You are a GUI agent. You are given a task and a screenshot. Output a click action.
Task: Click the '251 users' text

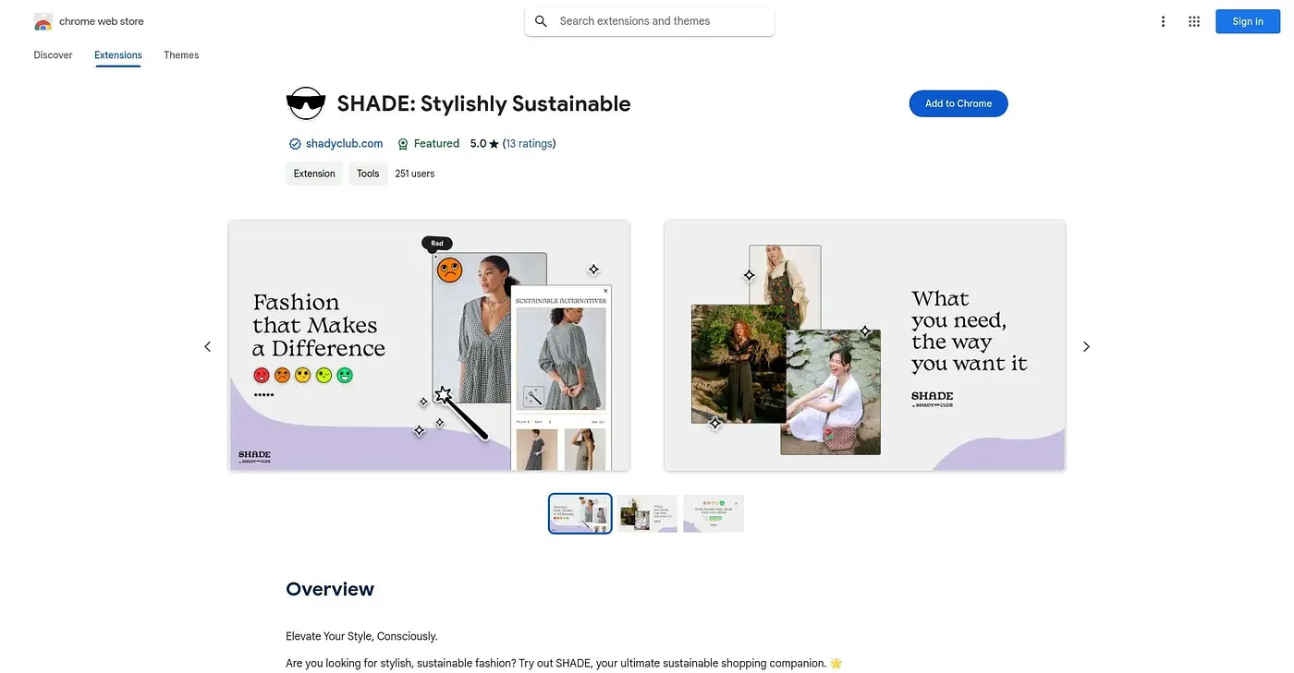415,174
